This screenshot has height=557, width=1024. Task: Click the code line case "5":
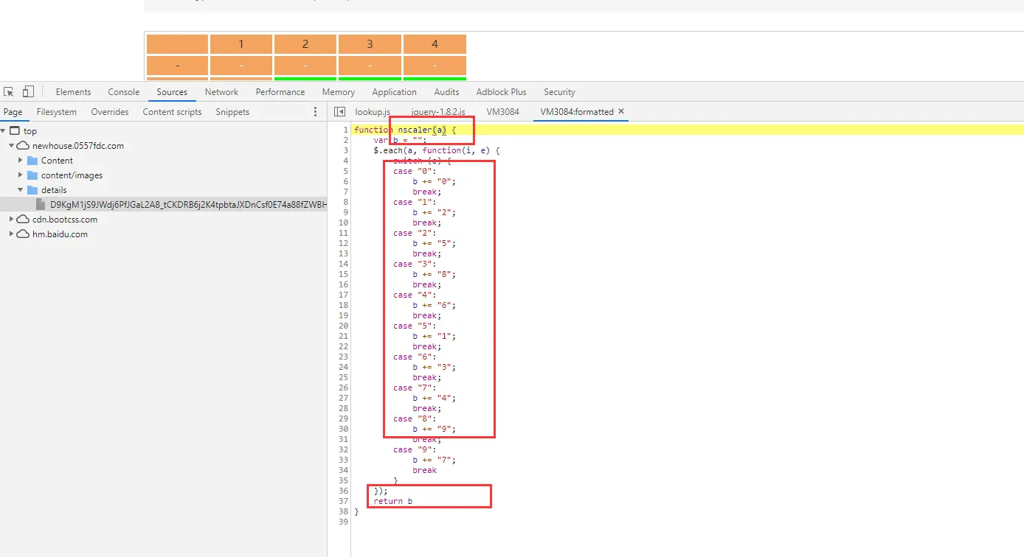point(415,326)
